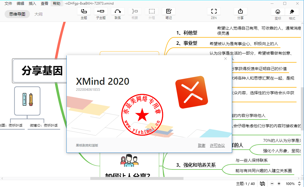304x187 pixels.
Task: Enter ZEN mode
Action: point(214,11)
